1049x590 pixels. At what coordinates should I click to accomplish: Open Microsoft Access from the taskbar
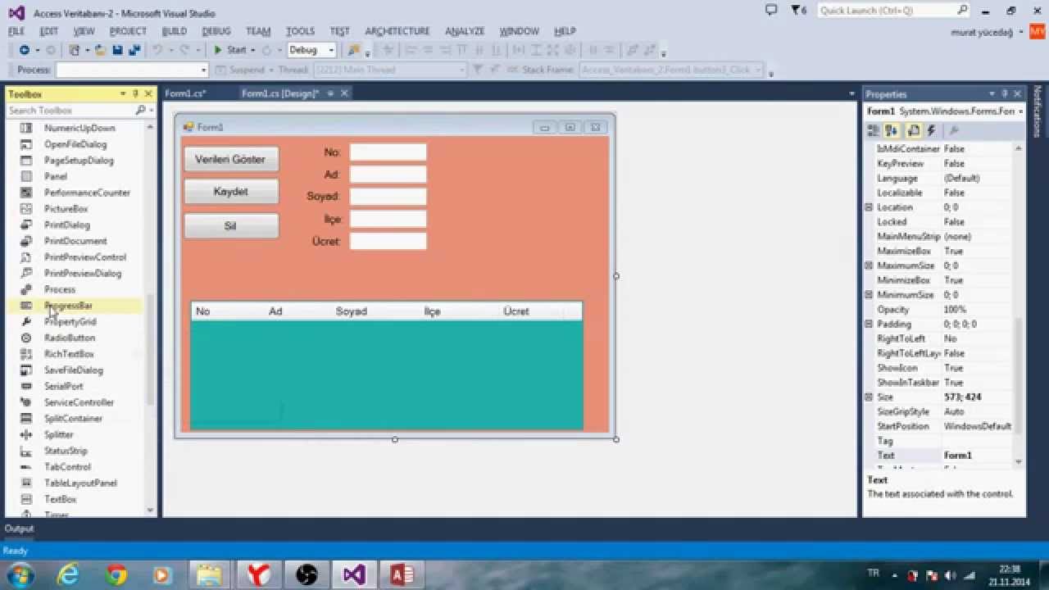click(x=402, y=574)
